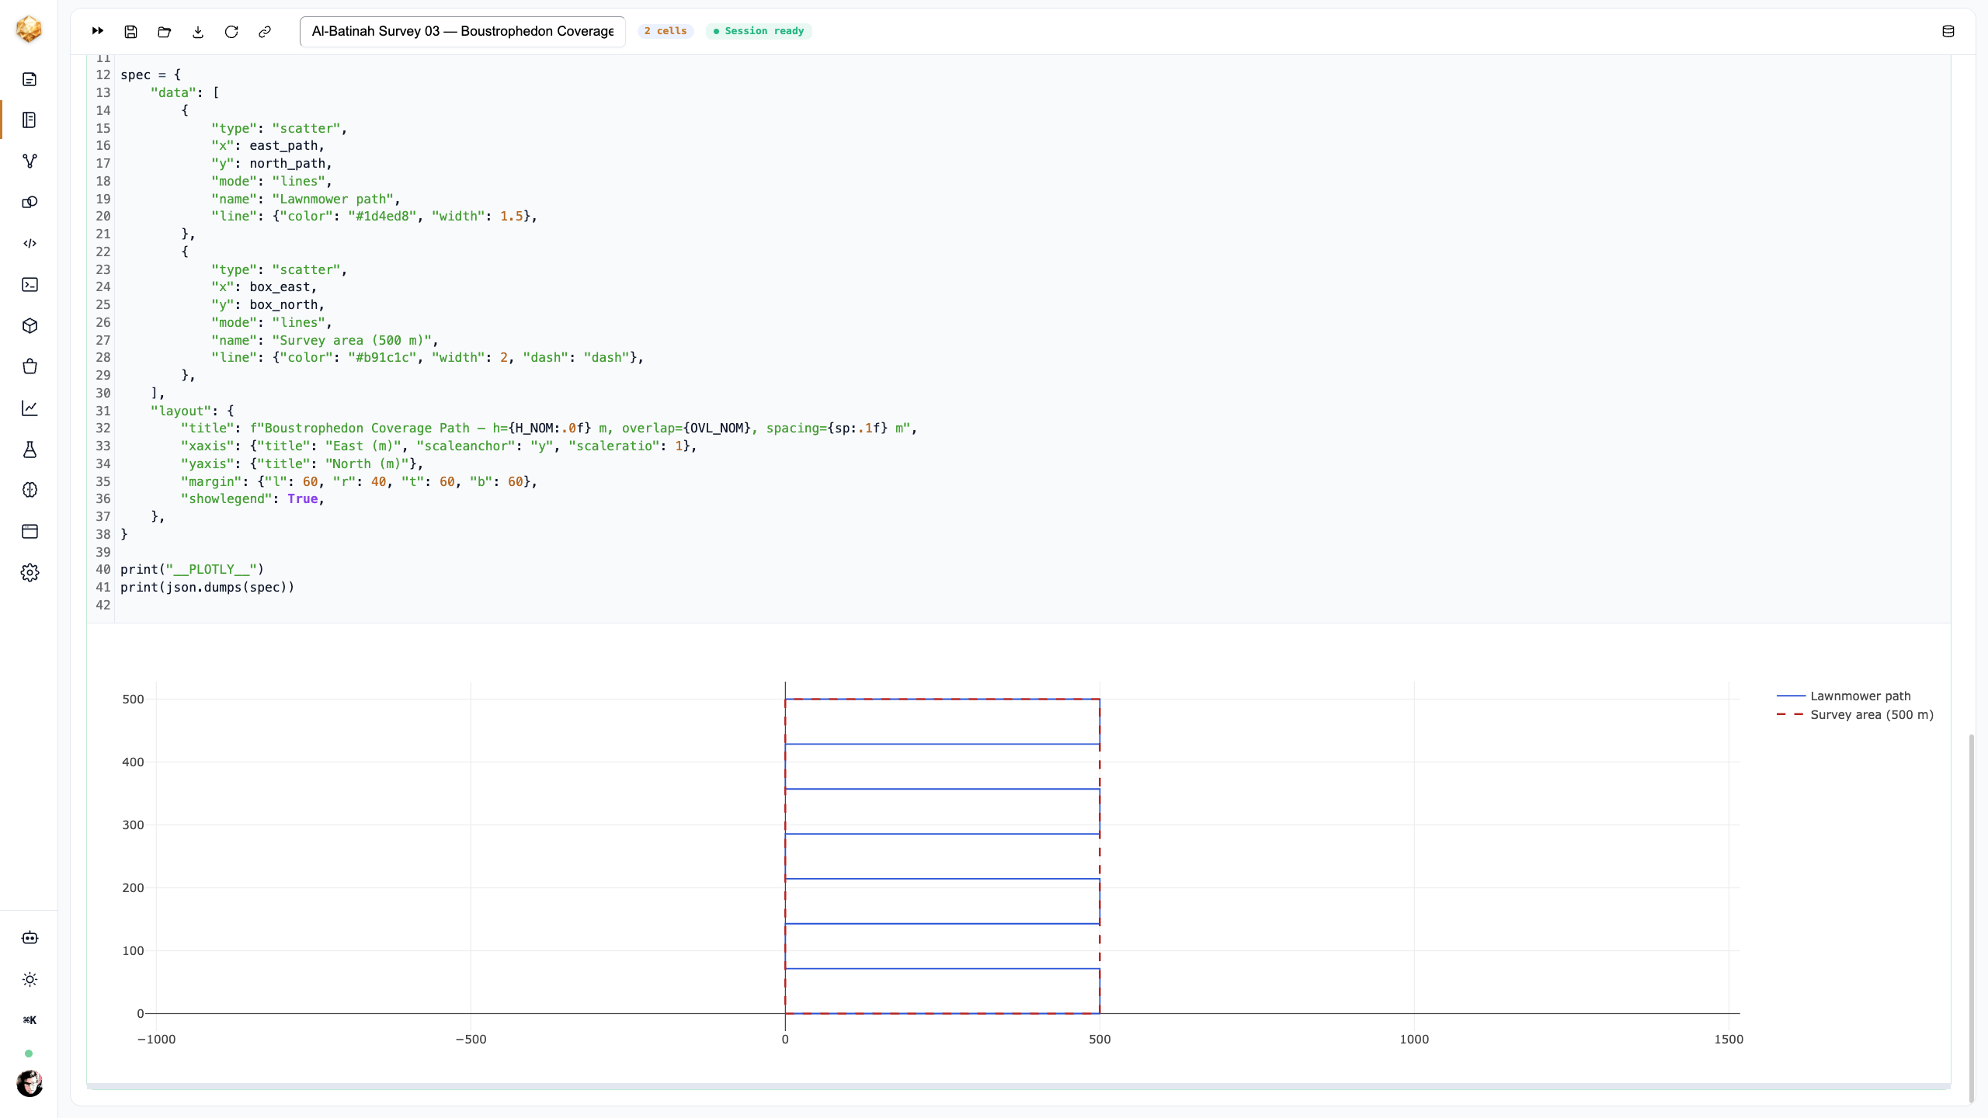1988x1118 pixels.
Task: Open the shopping bag icon in sidebar
Action: click(30, 366)
